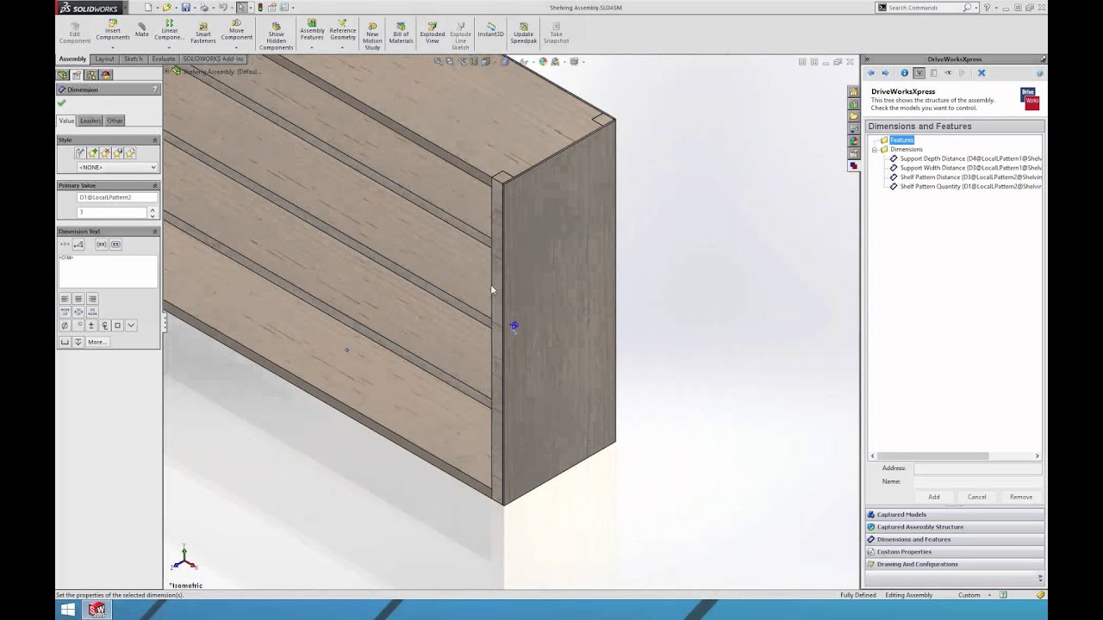Select the Mate tool

click(x=141, y=29)
